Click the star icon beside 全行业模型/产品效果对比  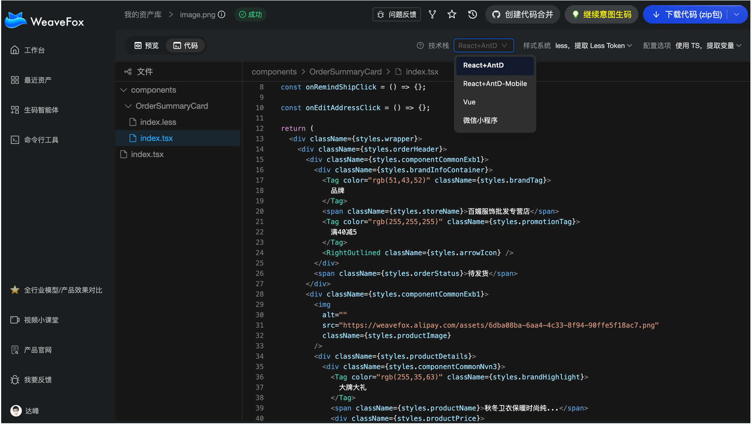(x=15, y=290)
